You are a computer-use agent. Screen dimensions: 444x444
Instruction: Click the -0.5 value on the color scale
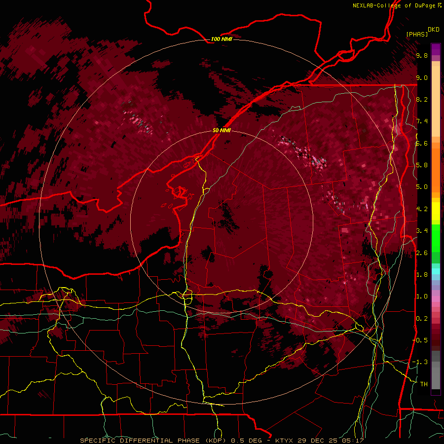[420, 340]
